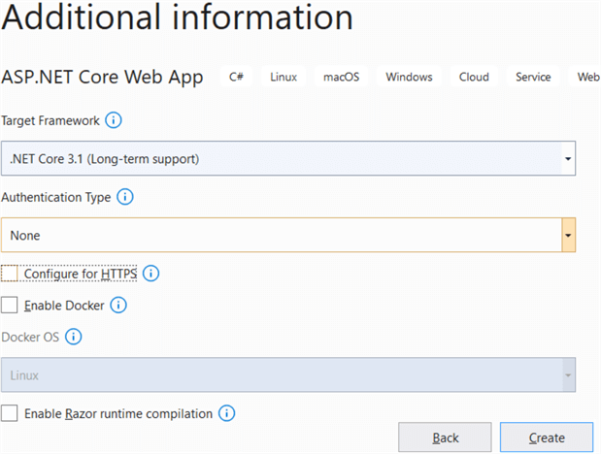Click the Authentication Type label
This screenshot has width=601, height=454.
coord(56,197)
